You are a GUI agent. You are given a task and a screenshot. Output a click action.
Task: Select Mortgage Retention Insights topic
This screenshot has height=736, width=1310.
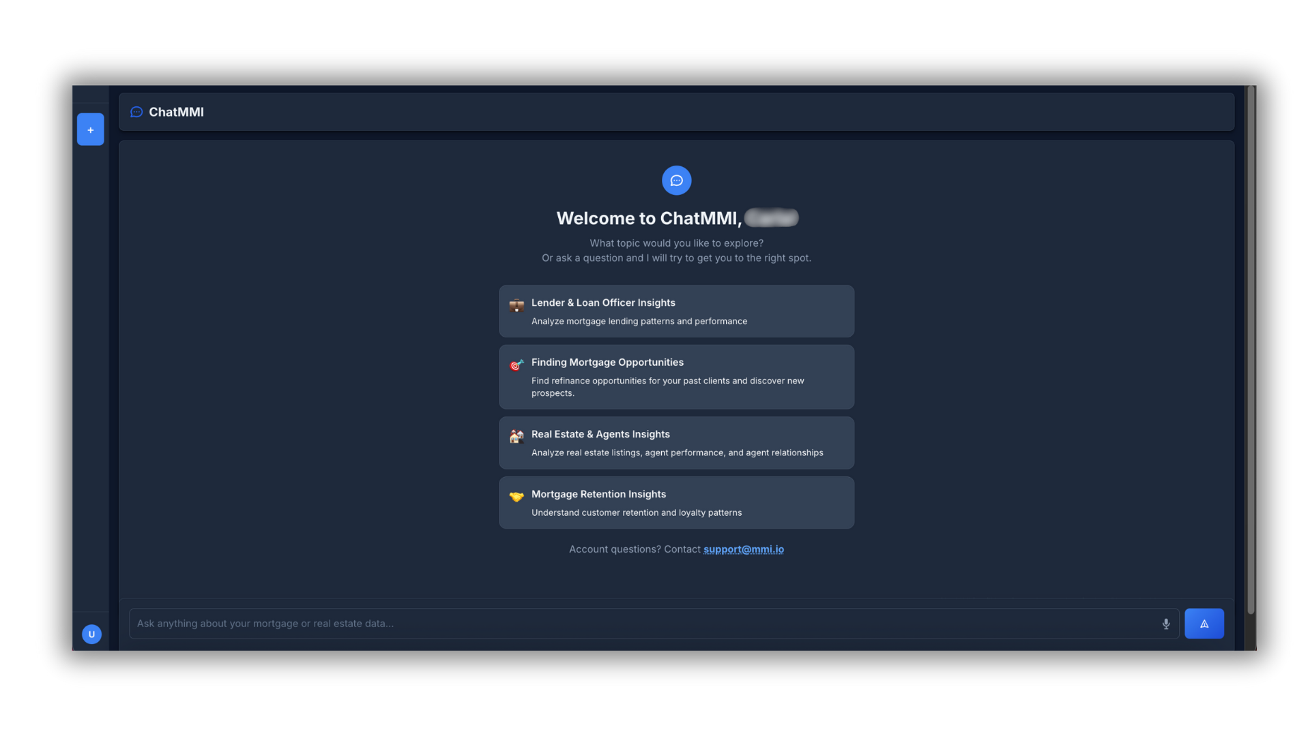tap(598, 494)
